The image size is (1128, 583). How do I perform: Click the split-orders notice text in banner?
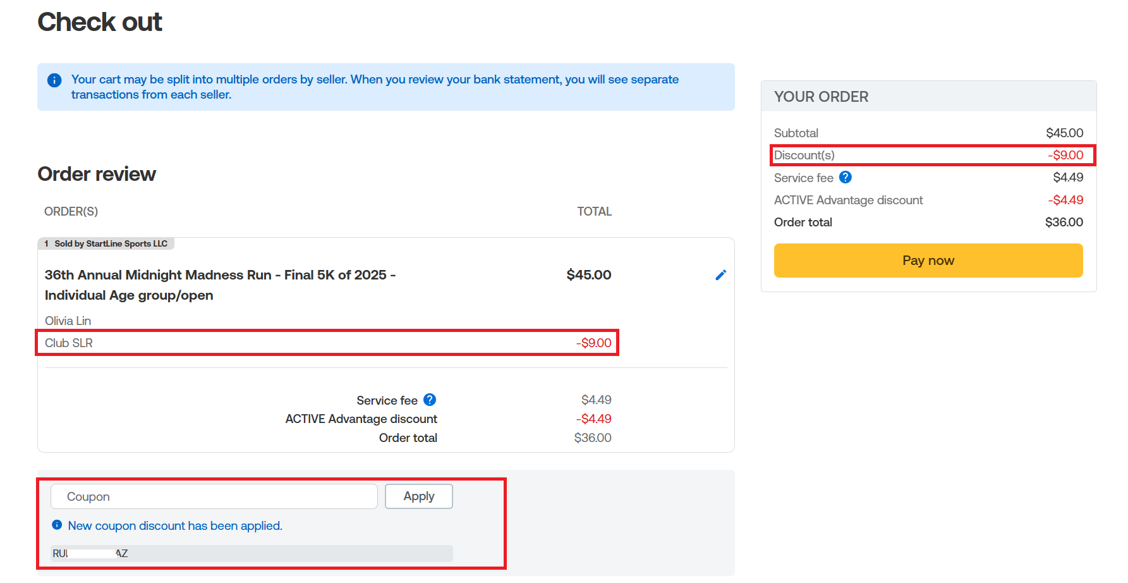[374, 87]
